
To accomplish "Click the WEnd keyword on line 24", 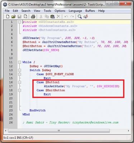I will tap(26, 114).
